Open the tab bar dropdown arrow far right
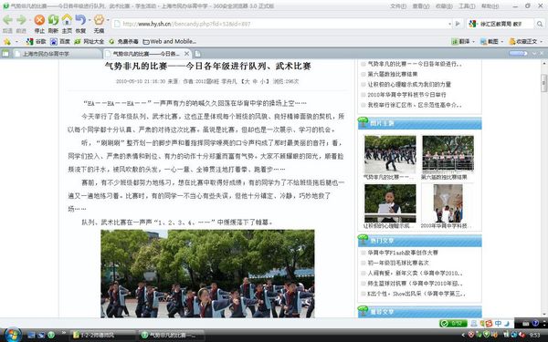 coord(534,54)
